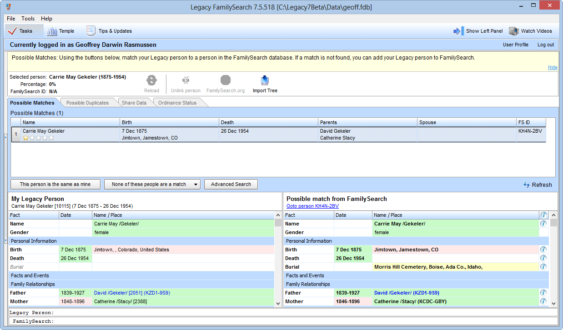Click the FS ID column header
The image size is (563, 330).
[531, 122]
